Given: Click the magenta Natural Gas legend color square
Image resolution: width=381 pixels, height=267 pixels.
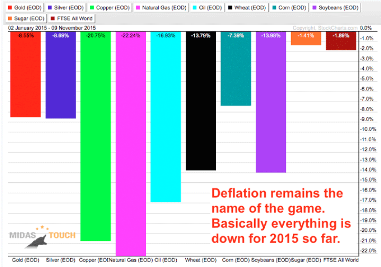Looking at the screenshot, I should point(138,8).
